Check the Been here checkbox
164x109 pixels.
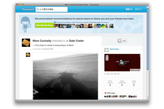[105, 74]
